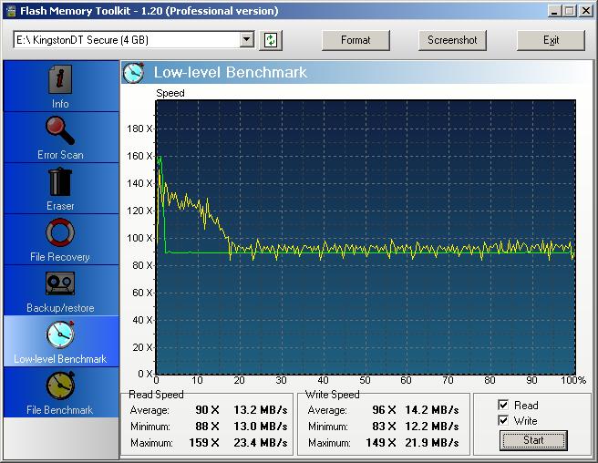
Task: Click the KingstonDT Secure drive combo box
Action: click(x=126, y=40)
